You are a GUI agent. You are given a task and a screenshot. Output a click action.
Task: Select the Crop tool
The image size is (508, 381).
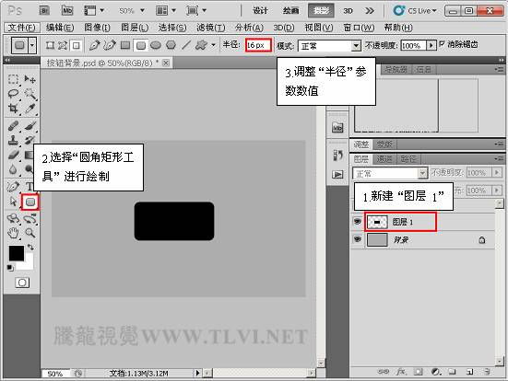(x=13, y=108)
